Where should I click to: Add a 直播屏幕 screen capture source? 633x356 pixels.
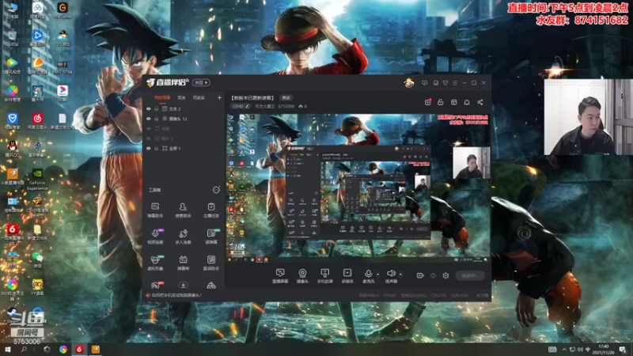tap(280, 276)
